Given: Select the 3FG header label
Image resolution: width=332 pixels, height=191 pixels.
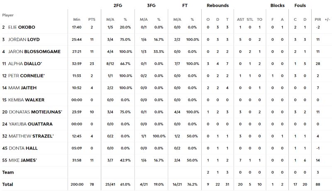Looking at the screenshot, I should (x=151, y=6).
